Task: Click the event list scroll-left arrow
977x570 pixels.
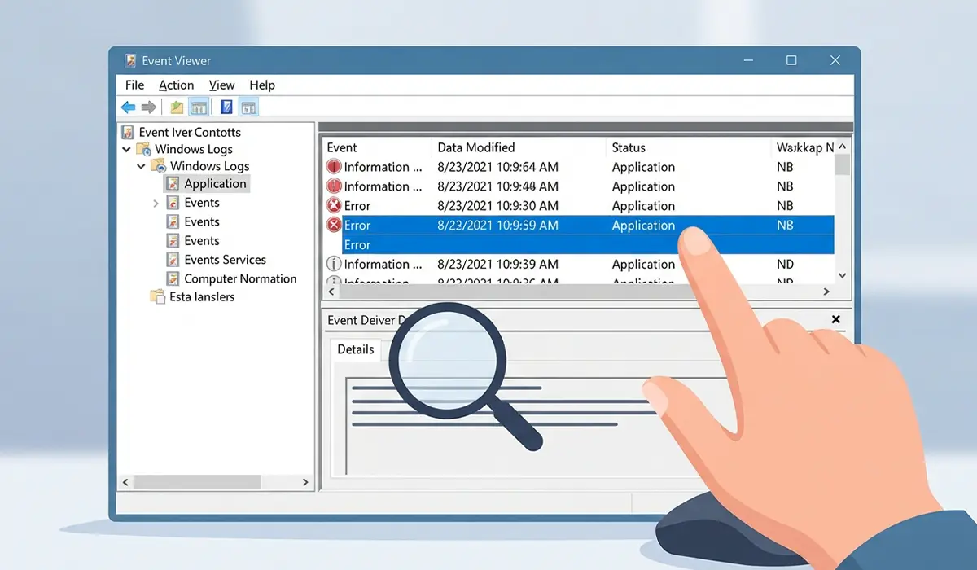Action: pos(331,291)
